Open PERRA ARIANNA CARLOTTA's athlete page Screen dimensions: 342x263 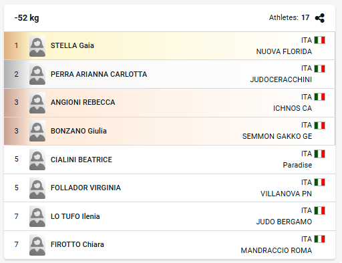99,74
